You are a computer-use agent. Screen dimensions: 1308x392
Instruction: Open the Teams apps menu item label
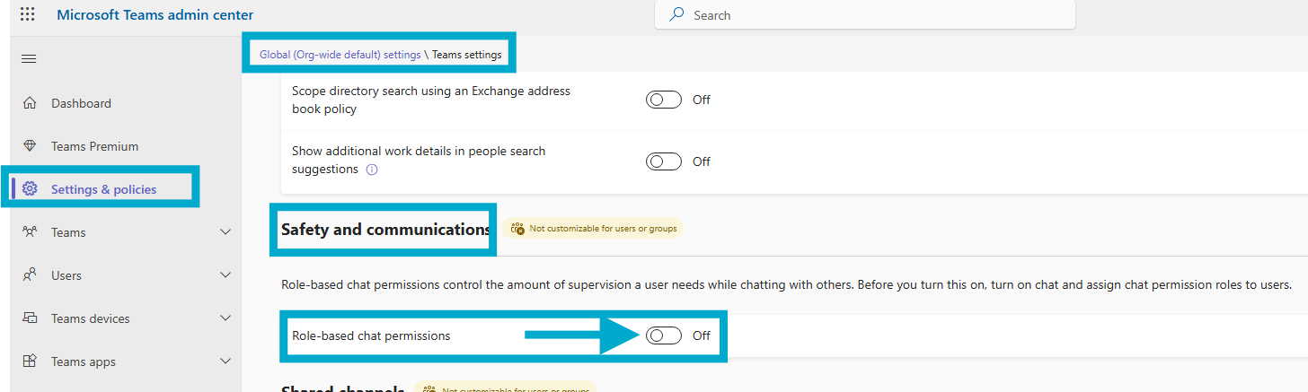84,362
